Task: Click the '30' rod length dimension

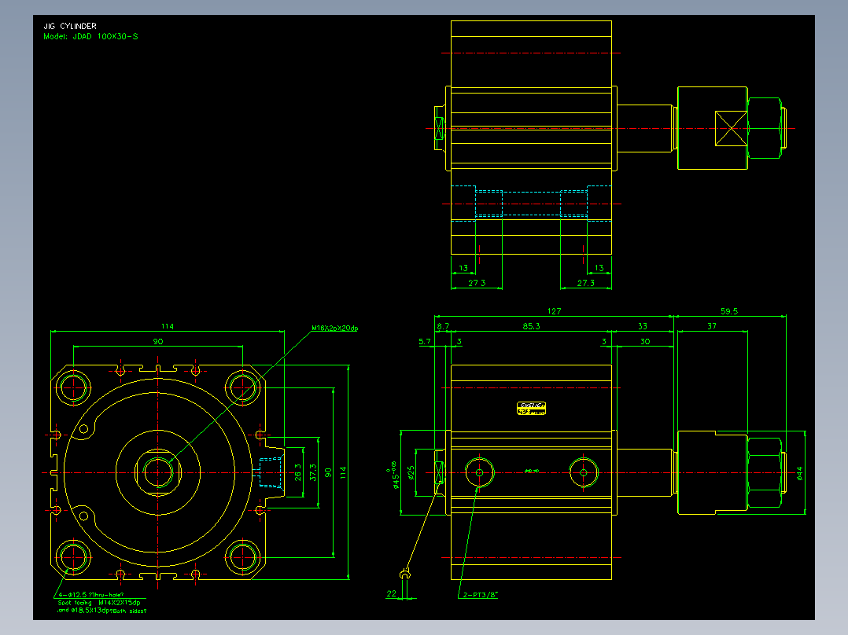Action: pos(645,342)
